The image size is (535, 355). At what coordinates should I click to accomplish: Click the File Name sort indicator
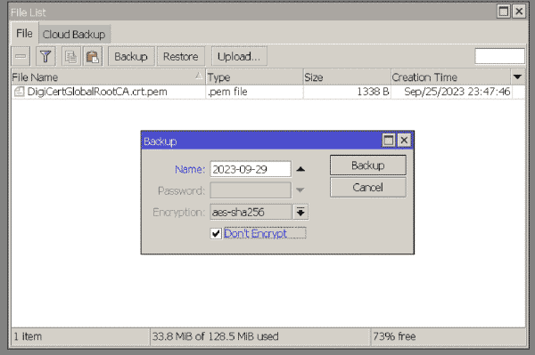pyautogui.click(x=199, y=76)
